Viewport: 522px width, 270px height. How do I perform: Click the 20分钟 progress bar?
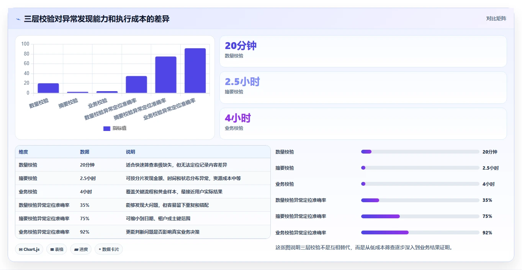[x=420, y=152]
